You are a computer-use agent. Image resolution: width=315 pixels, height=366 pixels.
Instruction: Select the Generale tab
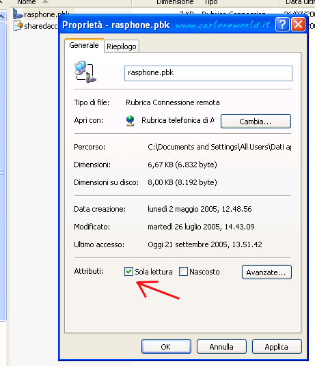(x=84, y=45)
